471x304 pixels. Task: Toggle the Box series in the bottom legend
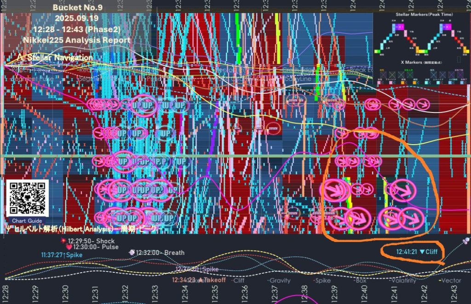362,280
